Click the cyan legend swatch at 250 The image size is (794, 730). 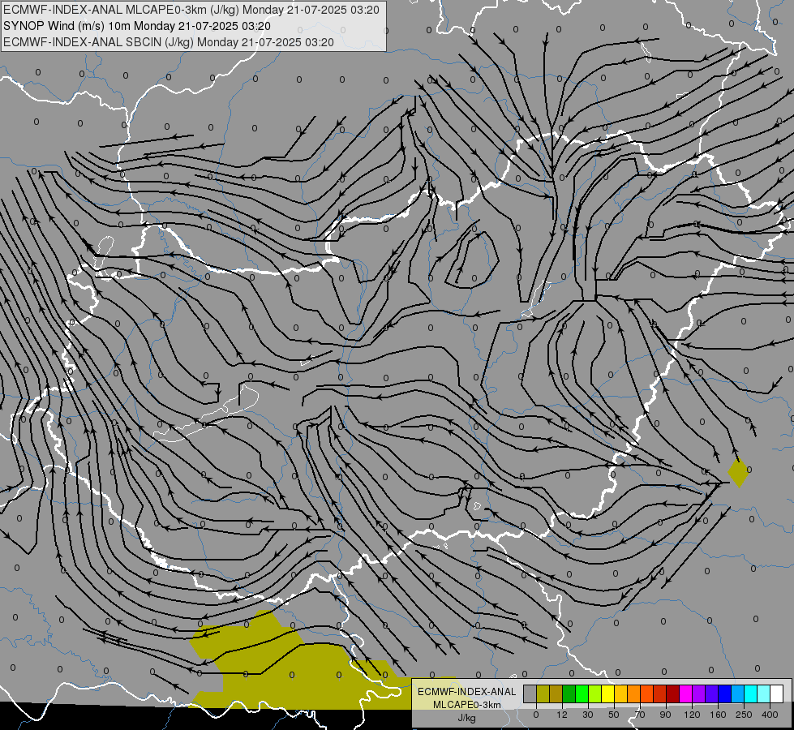pyautogui.click(x=751, y=693)
